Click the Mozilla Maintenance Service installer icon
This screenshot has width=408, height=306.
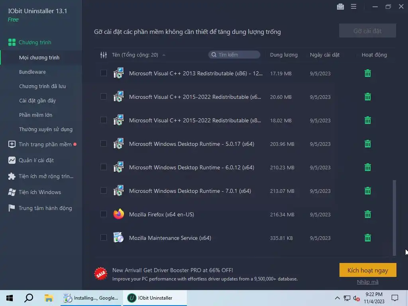[119, 237]
